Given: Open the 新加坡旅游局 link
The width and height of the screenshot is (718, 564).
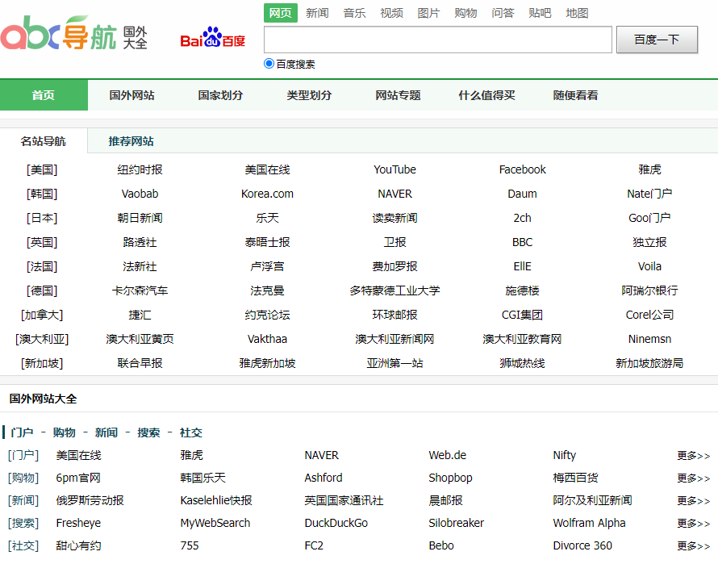Looking at the screenshot, I should (649, 363).
